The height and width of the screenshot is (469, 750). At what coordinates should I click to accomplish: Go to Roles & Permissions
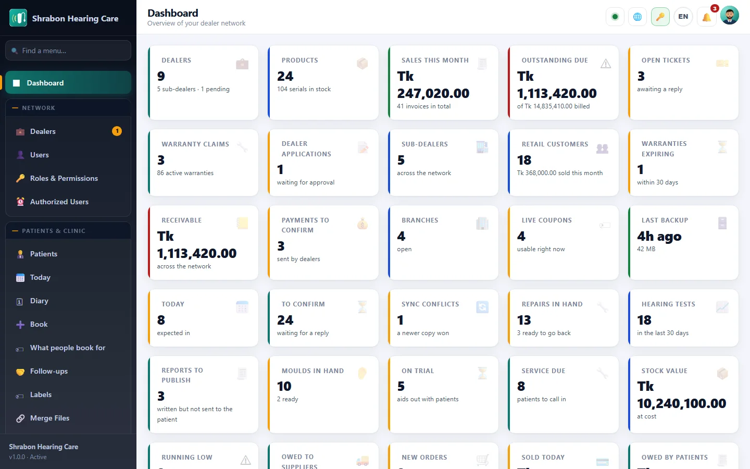pos(68,178)
